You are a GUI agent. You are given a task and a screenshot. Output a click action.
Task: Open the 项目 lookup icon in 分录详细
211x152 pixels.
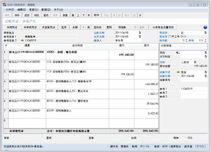click(x=206, y=53)
